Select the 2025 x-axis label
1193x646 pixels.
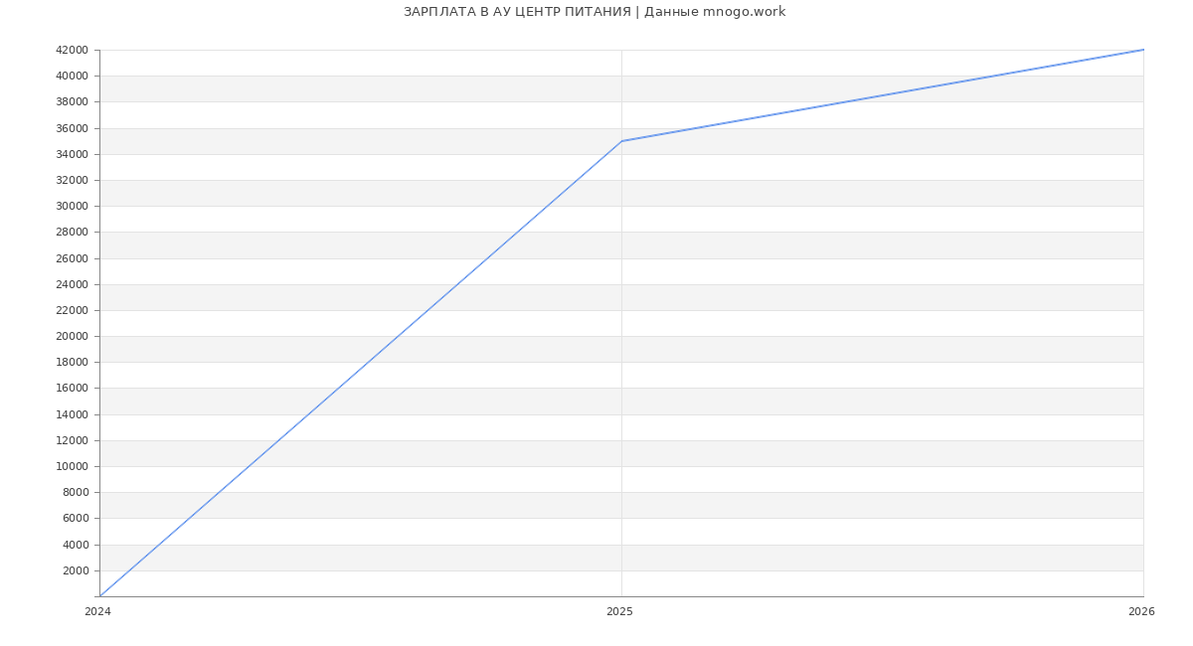619,612
